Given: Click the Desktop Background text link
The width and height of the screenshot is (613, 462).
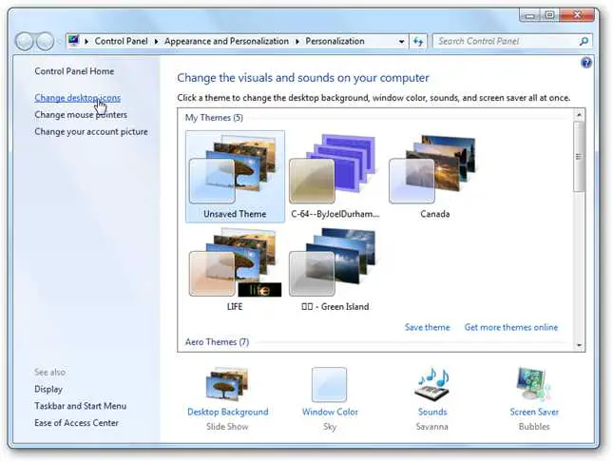Looking at the screenshot, I should 228,412.
